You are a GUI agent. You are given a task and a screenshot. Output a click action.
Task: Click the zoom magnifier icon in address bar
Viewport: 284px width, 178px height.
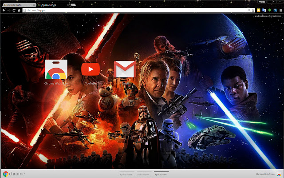(249, 10)
